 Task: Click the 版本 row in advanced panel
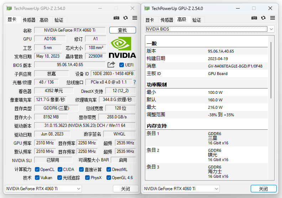tap(207, 51)
